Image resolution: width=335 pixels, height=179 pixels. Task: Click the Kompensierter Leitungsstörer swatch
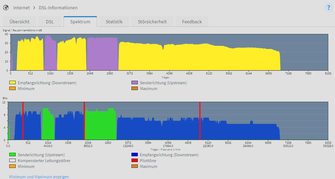pos(12,160)
